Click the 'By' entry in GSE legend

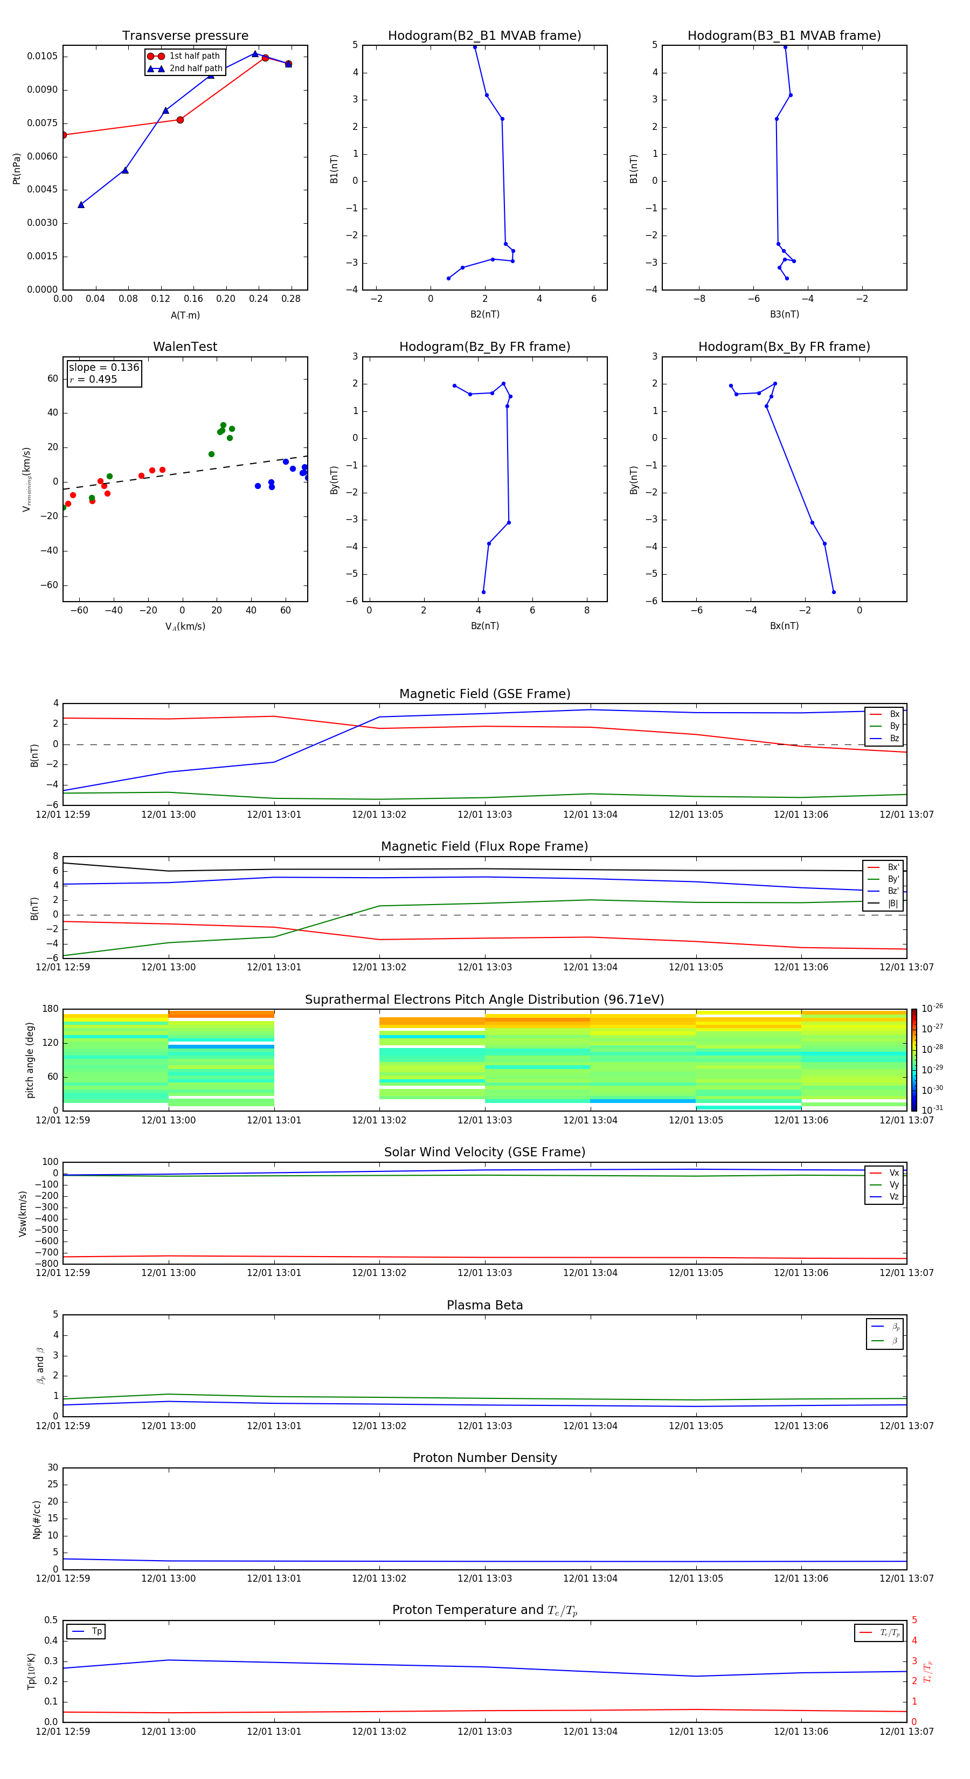pos(884,726)
